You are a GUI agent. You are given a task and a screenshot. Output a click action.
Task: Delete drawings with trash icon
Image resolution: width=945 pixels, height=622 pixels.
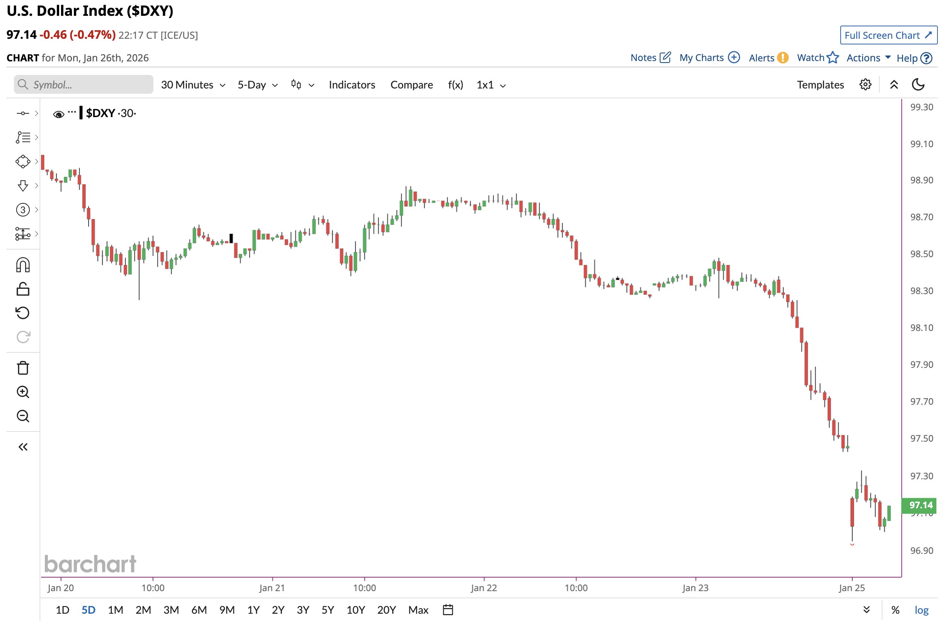click(23, 368)
